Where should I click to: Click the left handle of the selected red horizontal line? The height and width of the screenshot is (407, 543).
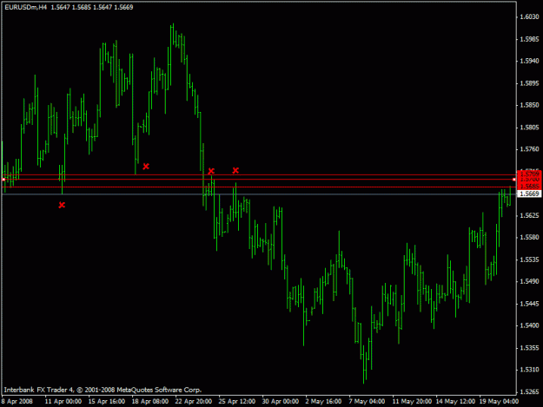click(3, 180)
